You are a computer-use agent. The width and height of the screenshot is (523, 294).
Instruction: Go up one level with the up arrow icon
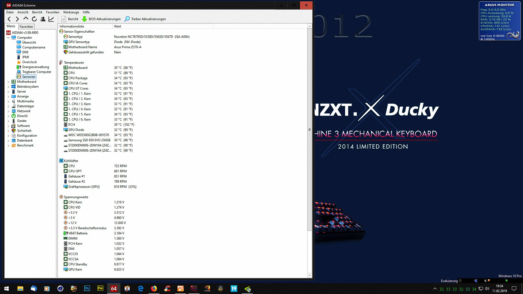coord(26,19)
